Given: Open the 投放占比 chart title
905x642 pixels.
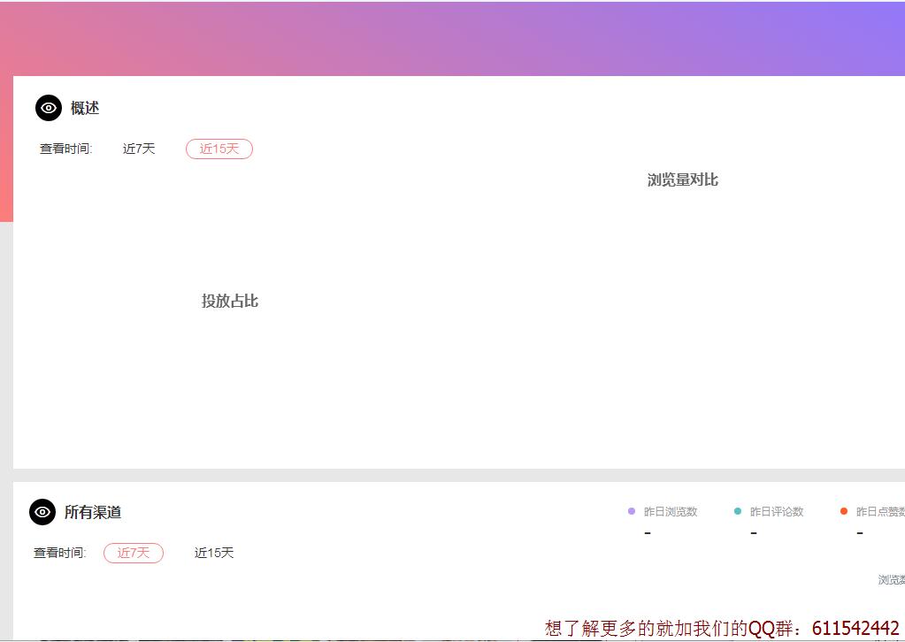Looking at the screenshot, I should (229, 301).
